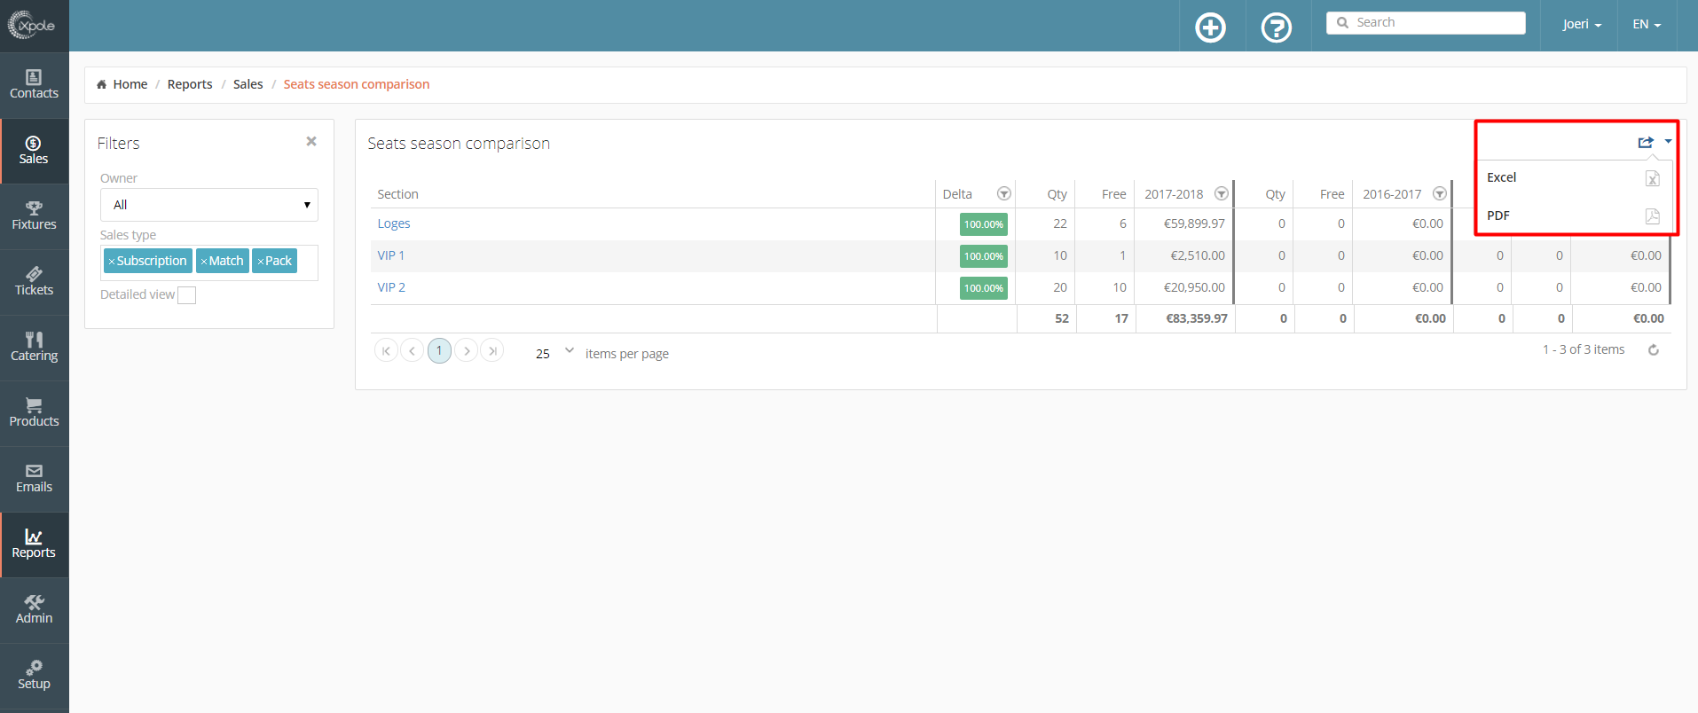This screenshot has width=1698, height=713.
Task: Open the Contacts sidebar section
Action: pos(34,85)
